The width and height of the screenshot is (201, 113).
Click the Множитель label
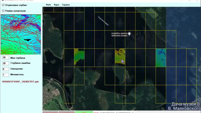coord(17,74)
